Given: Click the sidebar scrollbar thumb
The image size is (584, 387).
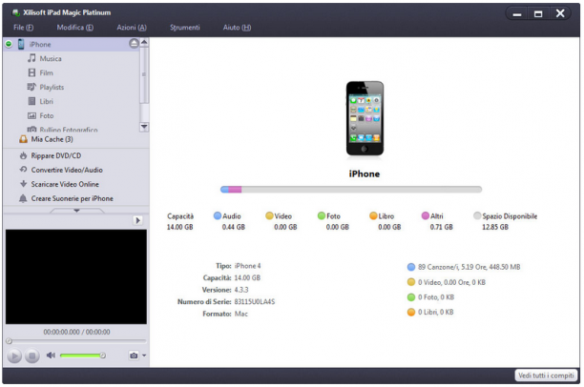Looking at the screenshot, I should (144, 74).
